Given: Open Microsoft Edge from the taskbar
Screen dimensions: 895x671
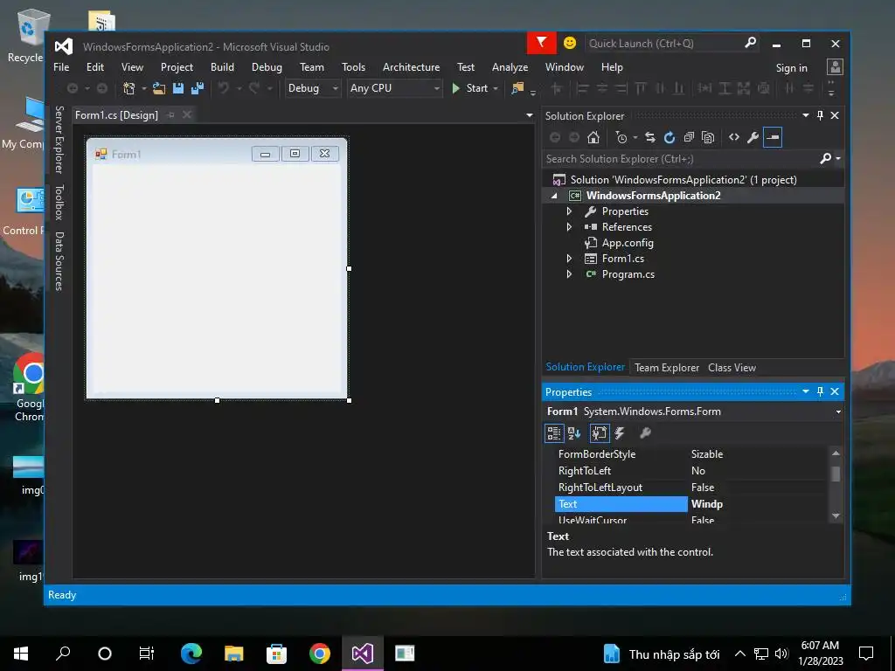Looking at the screenshot, I should click(x=191, y=654).
